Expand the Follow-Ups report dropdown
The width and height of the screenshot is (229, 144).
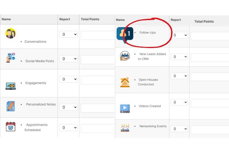[x=179, y=35]
